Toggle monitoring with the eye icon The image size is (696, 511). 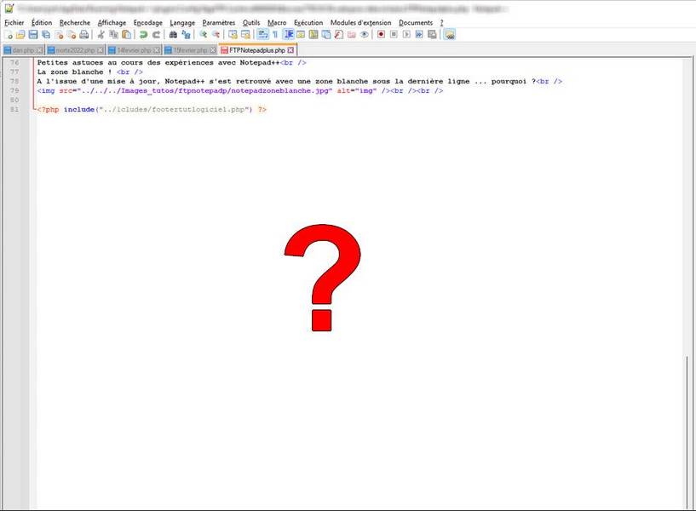(x=365, y=35)
